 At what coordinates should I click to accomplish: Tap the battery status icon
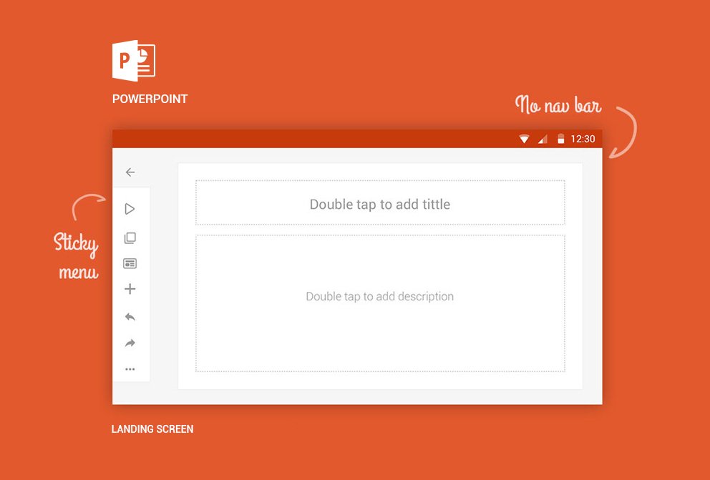pyautogui.click(x=560, y=139)
